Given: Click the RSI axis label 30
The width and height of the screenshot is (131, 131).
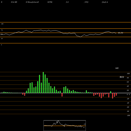Looking at the screenshot, I should [x=2, y=39].
